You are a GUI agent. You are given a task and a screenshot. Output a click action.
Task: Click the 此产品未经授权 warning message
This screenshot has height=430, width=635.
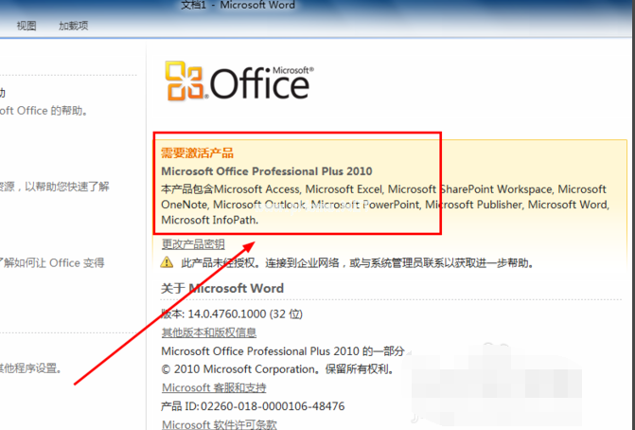click(x=350, y=262)
